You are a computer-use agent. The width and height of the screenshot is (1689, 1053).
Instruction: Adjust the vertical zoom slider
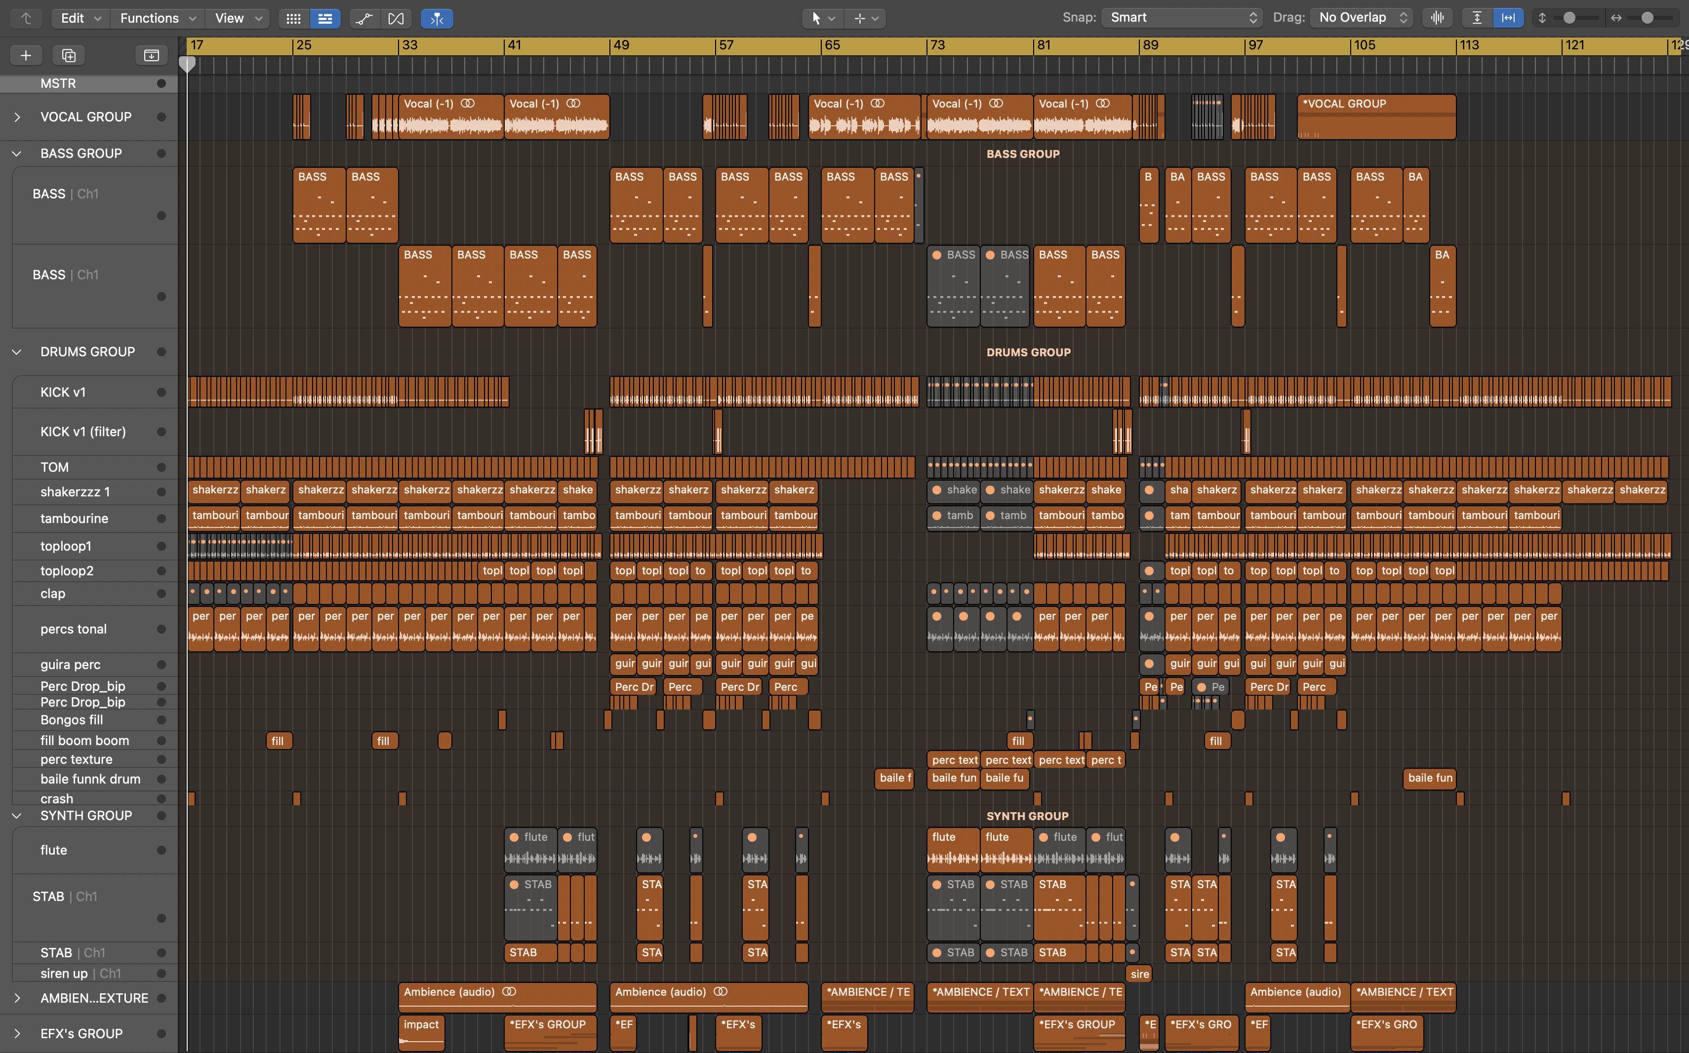tap(1569, 18)
